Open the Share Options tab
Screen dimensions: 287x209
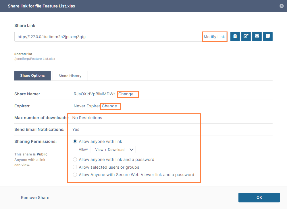[32, 76]
